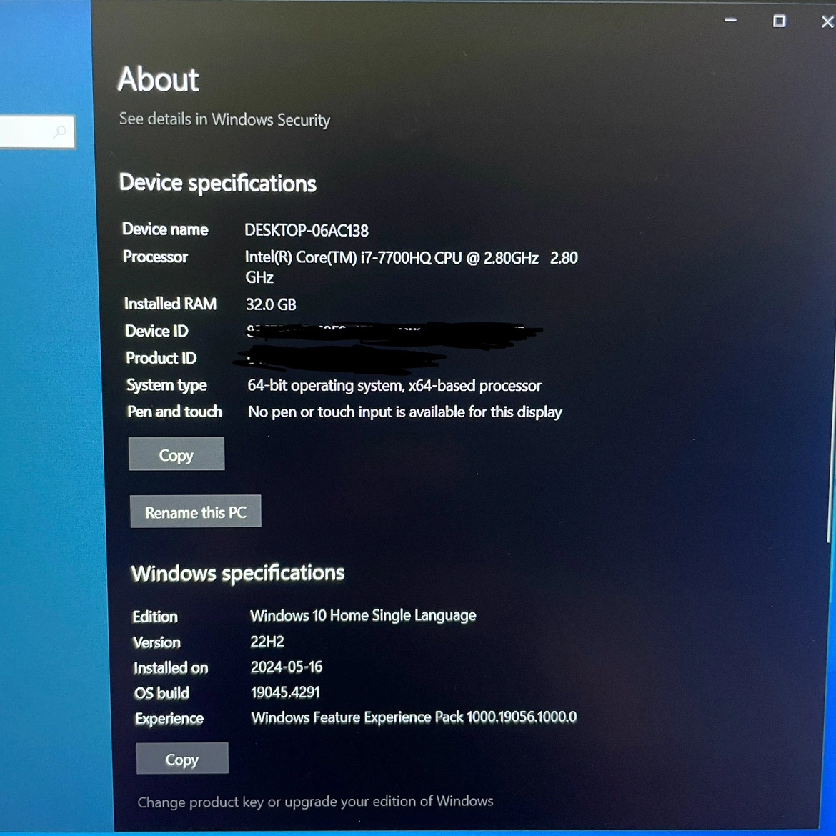Select install date 2024-05-16

point(287,667)
